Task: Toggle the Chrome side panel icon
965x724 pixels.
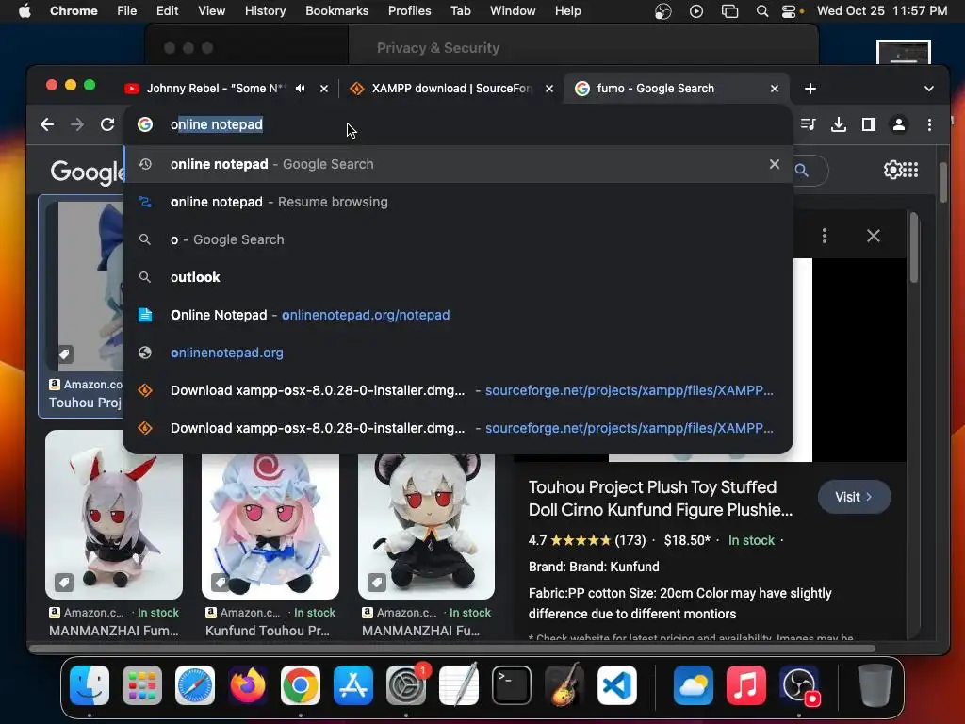Action: [868, 125]
